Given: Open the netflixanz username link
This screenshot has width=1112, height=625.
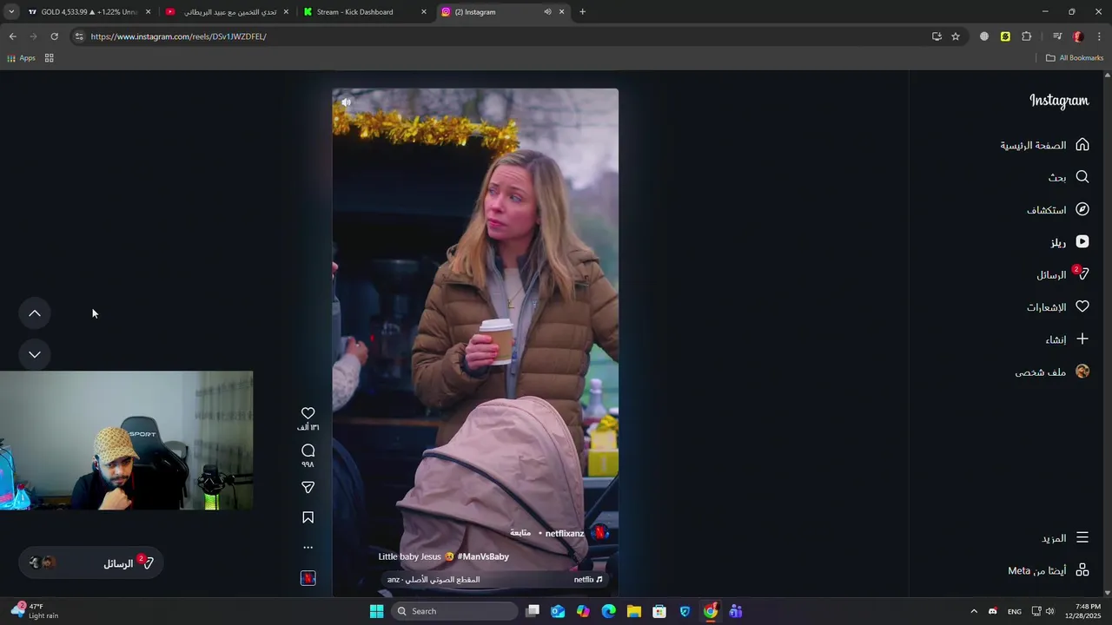Looking at the screenshot, I should pos(565,533).
